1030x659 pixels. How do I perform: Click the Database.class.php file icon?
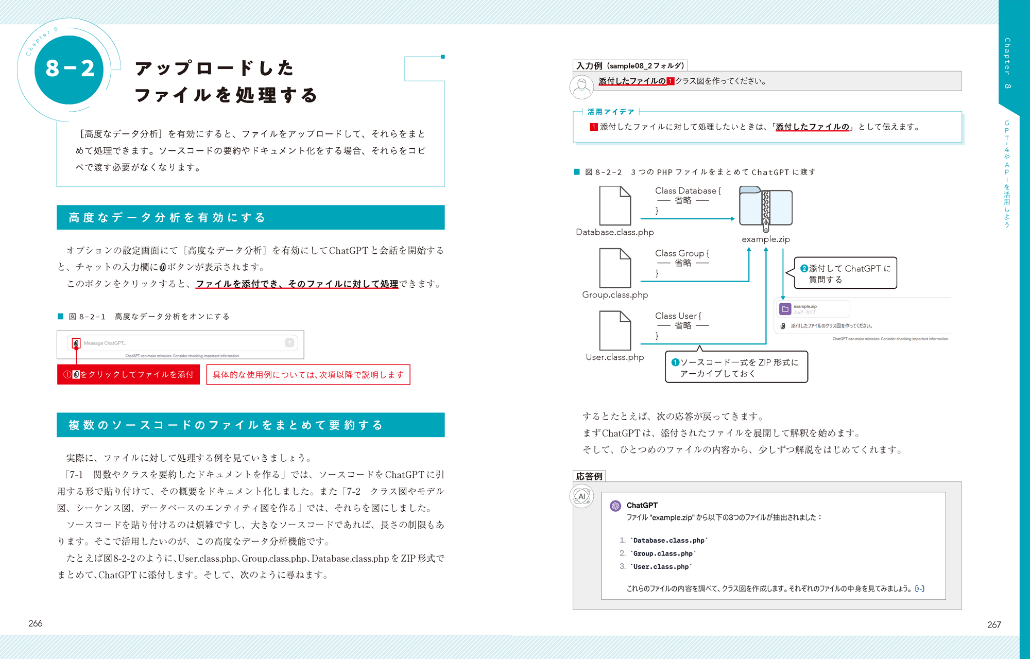click(614, 205)
